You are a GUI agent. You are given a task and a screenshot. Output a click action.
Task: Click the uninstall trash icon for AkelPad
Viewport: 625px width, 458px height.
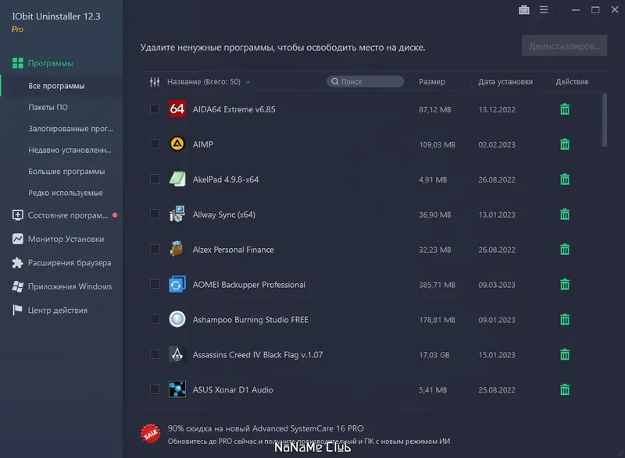click(x=564, y=179)
